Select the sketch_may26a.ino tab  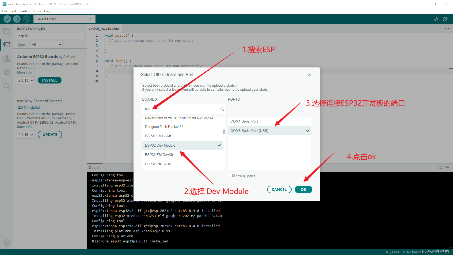tap(104, 28)
